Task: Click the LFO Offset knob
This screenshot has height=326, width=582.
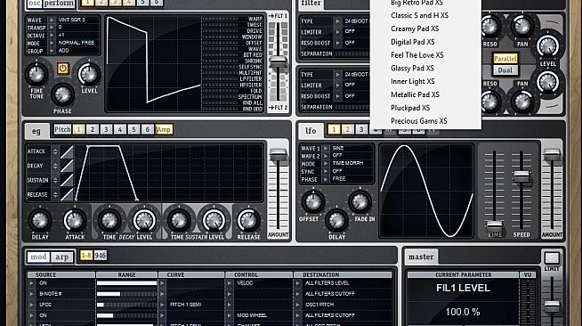Action: click(x=313, y=201)
